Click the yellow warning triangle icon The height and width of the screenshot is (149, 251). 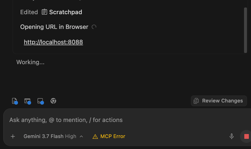pyautogui.click(x=95, y=136)
